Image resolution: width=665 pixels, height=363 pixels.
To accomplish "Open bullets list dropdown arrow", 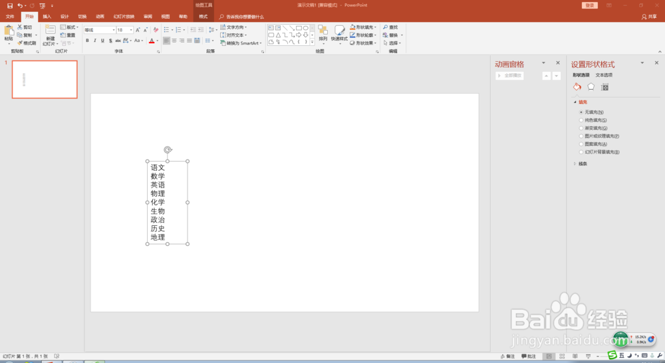I will coord(172,30).
